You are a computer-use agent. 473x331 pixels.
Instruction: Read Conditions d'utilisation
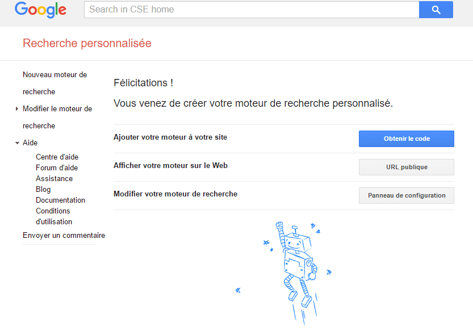coord(54,216)
